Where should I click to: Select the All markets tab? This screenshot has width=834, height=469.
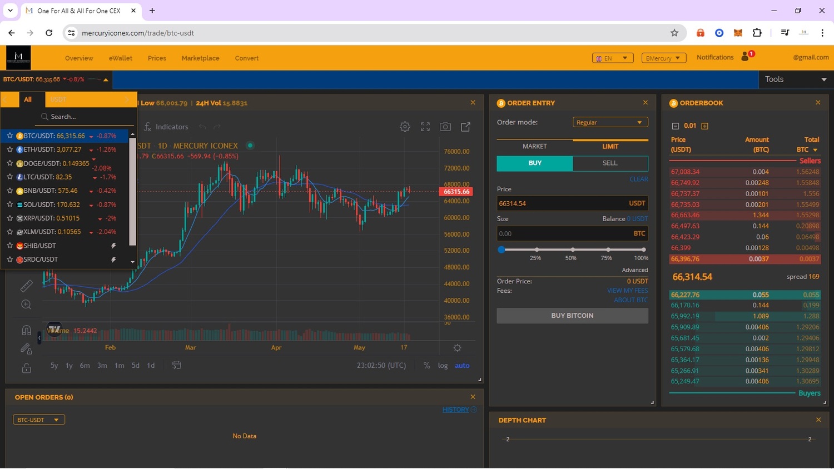[28, 99]
